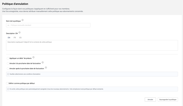
Task: Switch to the ES language tab
Action: [20, 38]
